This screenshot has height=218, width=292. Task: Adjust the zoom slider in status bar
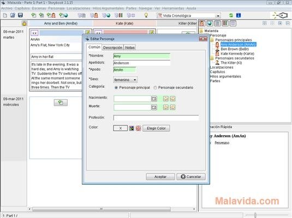255,215
